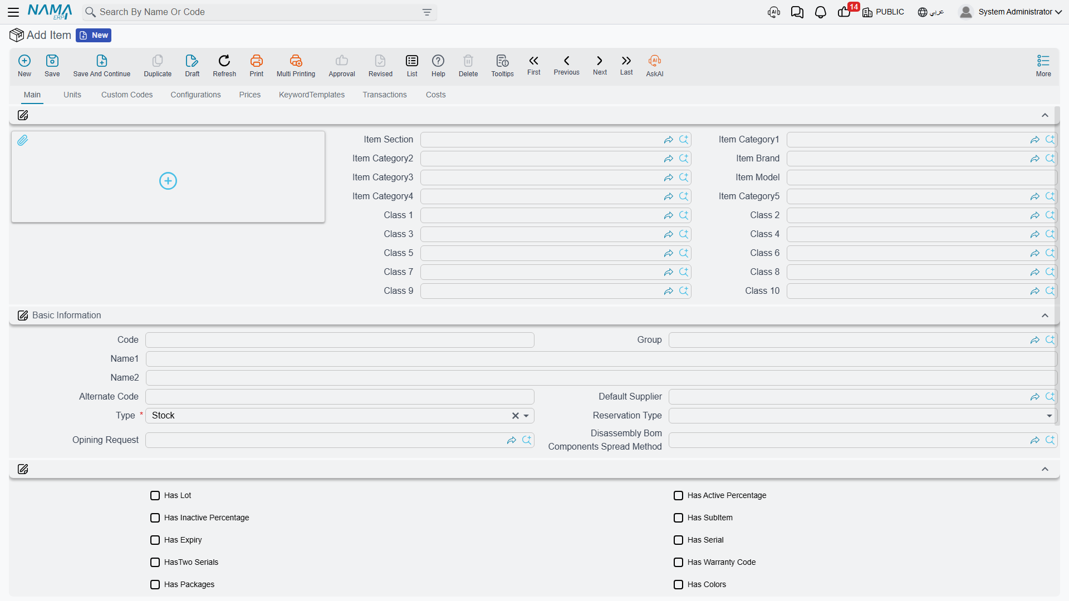Click the Approval thumbs-up icon
1069x601 pixels.
point(342,66)
